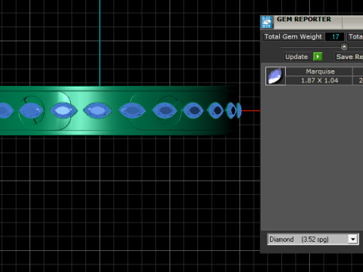Image resolution: width=363 pixels, height=272 pixels.
Task: Select the marquise gem thumbnail
Action: click(x=275, y=76)
